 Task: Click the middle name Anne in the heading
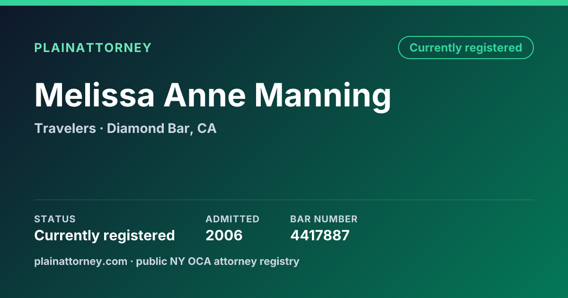click(x=205, y=95)
